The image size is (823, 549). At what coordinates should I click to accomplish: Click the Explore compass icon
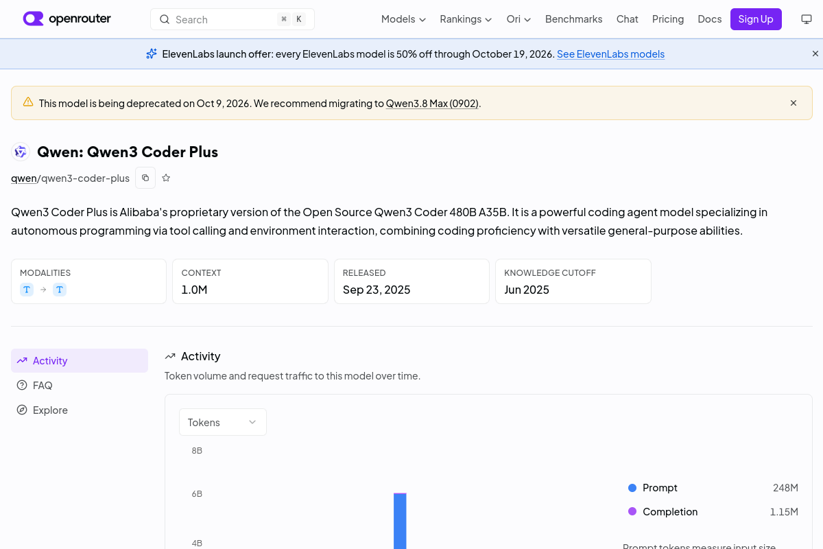[22, 410]
